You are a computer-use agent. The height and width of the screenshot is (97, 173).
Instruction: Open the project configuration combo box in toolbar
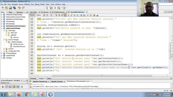click(x=36, y=8)
